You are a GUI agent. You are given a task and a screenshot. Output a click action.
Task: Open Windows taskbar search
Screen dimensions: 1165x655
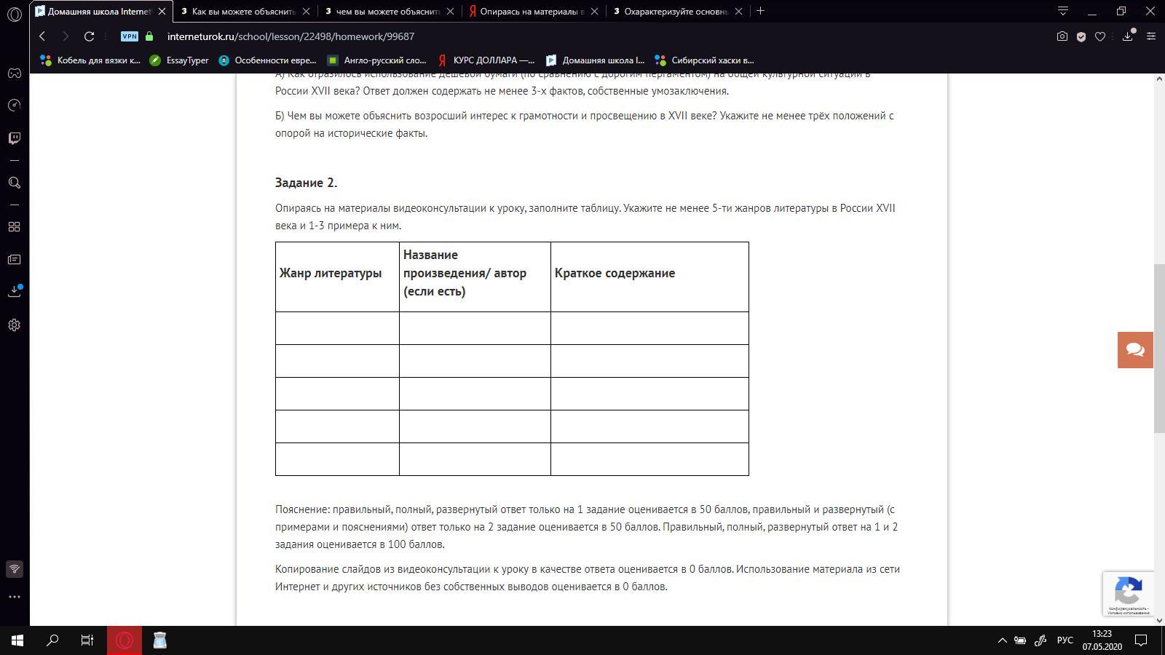click(x=52, y=640)
